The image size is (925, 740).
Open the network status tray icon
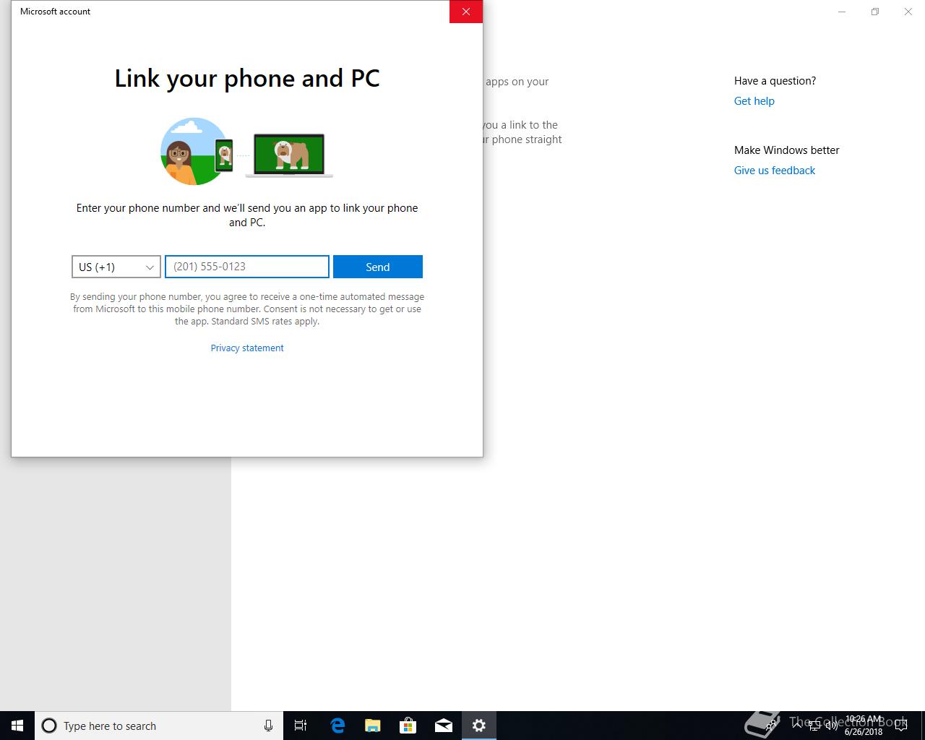[815, 726]
